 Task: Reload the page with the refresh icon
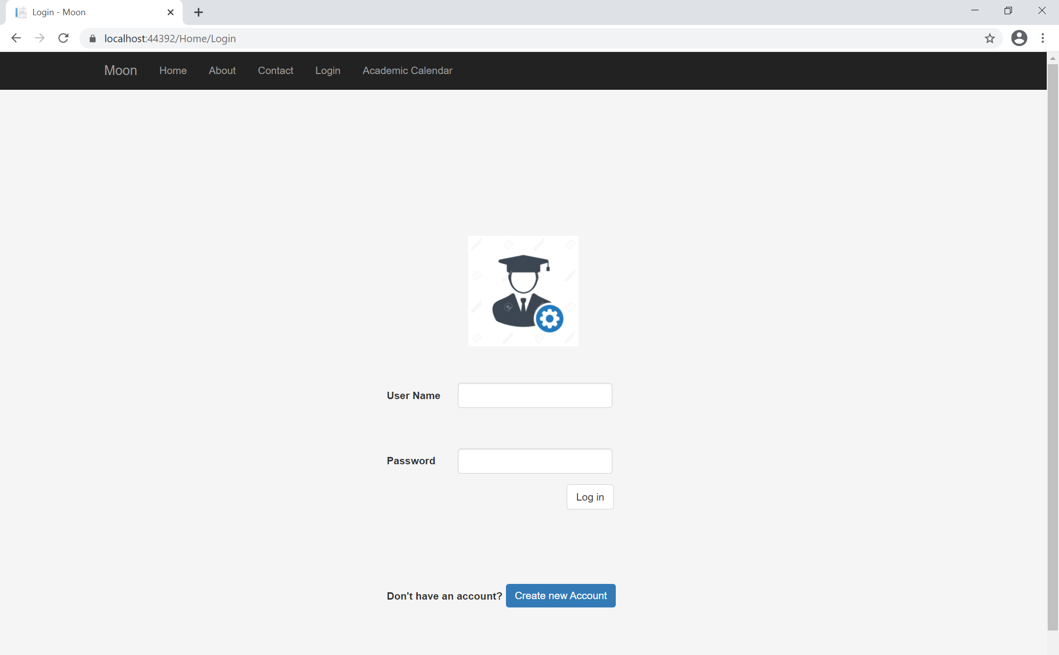tap(63, 38)
